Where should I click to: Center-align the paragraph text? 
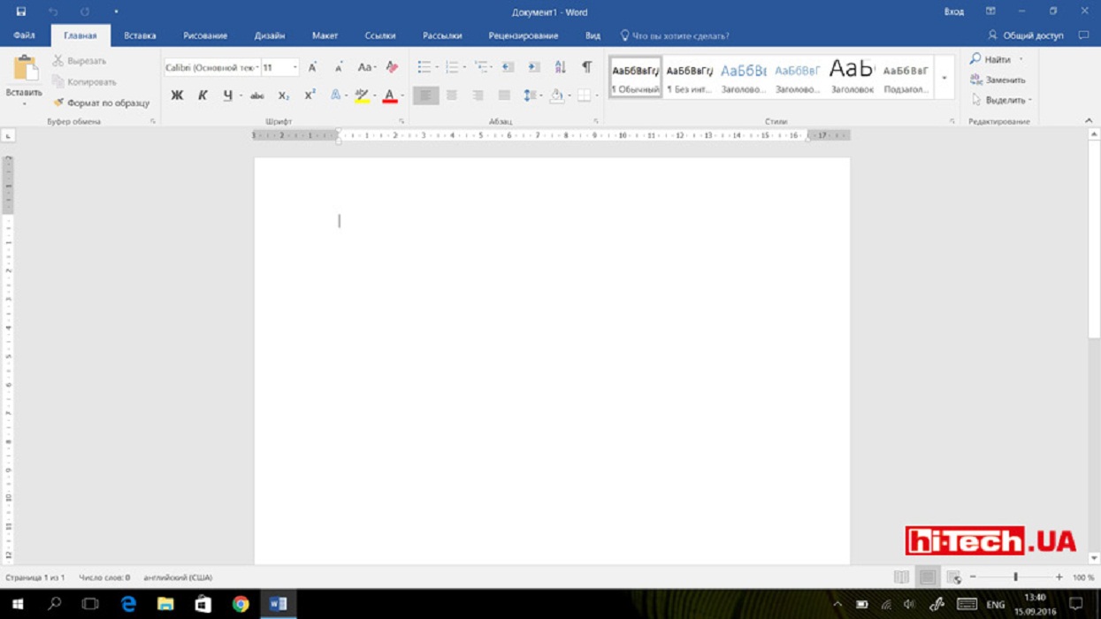(452, 96)
